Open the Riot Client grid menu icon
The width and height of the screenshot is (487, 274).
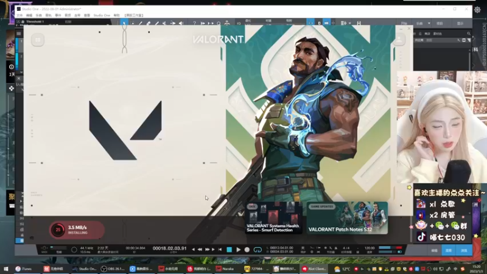pos(38,40)
